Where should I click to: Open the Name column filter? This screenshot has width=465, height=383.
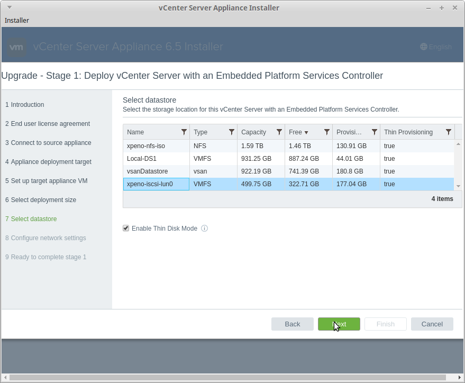point(184,132)
